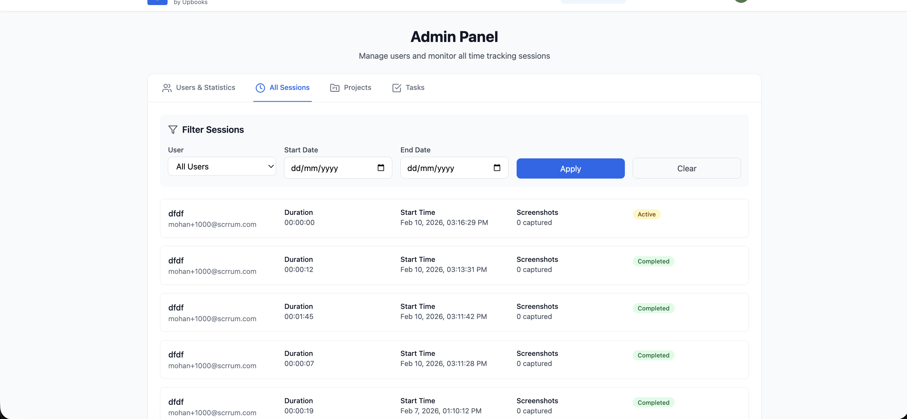The width and height of the screenshot is (907, 419).
Task: Click the blue app logo at top
Action: tap(157, 2)
